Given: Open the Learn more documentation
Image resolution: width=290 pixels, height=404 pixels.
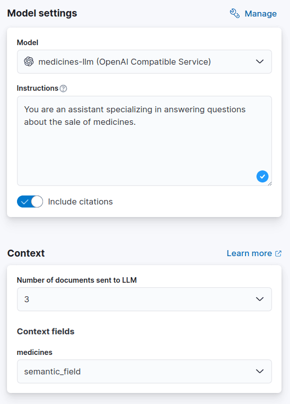Looking at the screenshot, I should click(x=249, y=253).
